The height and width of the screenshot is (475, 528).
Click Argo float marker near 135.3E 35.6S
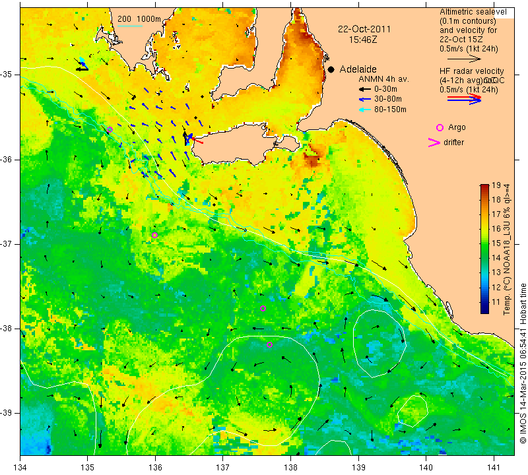(x=110, y=129)
